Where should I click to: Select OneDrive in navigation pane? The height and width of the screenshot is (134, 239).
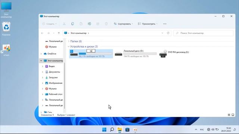pos(50,54)
